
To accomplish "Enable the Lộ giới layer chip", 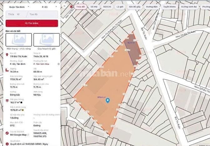I will click(x=120, y=6).
